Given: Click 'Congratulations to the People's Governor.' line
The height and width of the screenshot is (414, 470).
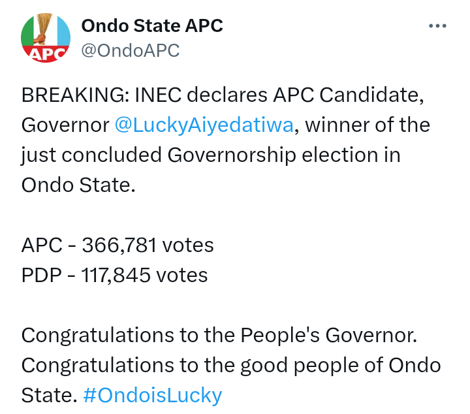Looking at the screenshot, I should tap(219, 335).
